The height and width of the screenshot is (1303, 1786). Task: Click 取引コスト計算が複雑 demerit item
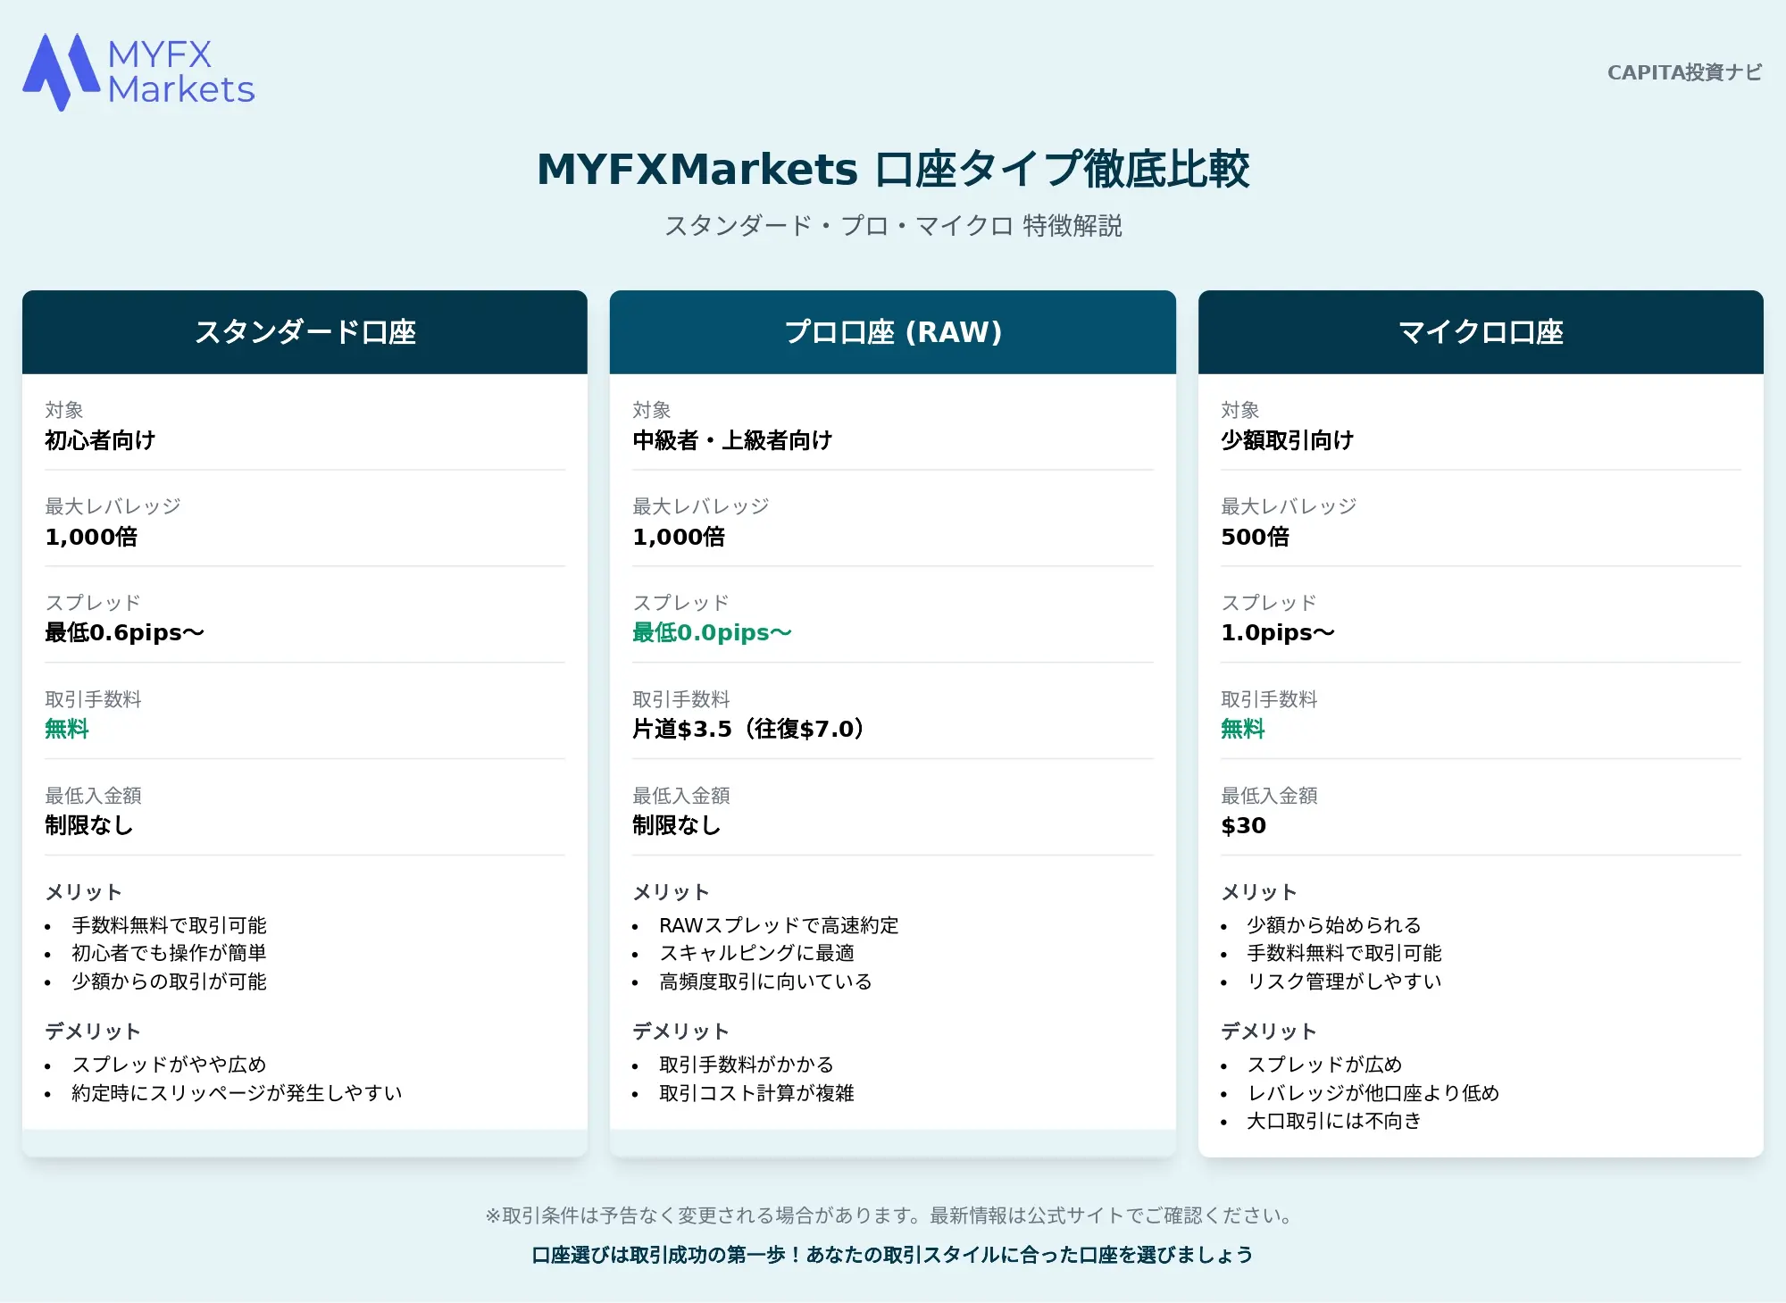(x=756, y=1093)
